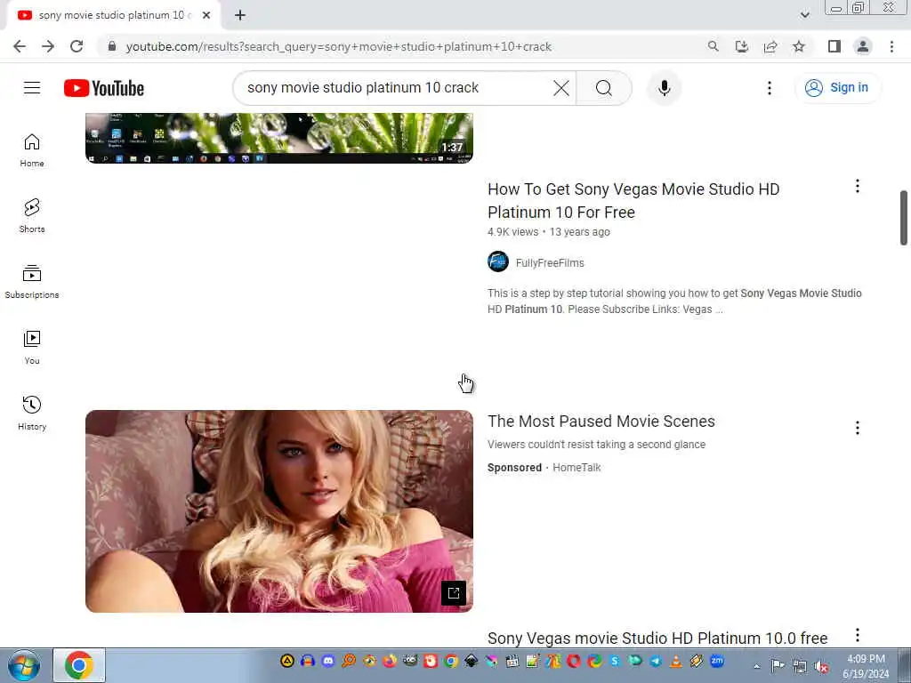This screenshot has height=683, width=911.
Task: Go back in the browser
Action: tap(20, 46)
